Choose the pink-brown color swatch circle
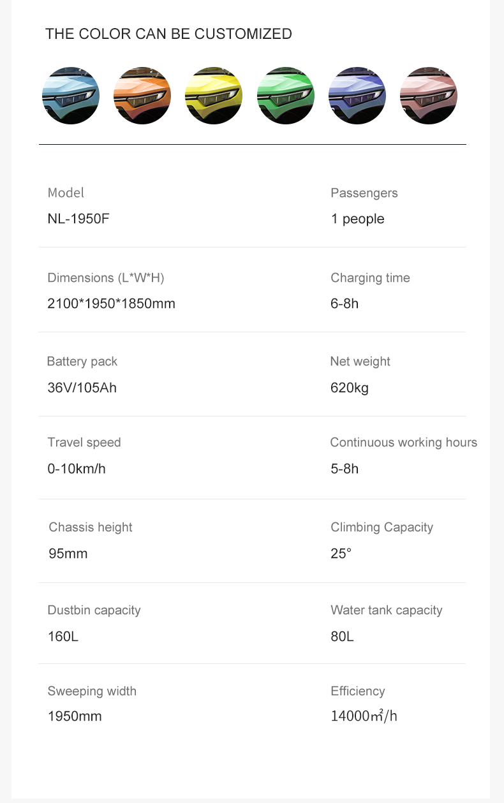 429,96
